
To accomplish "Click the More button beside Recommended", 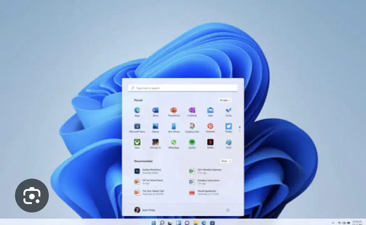I will click(226, 161).
